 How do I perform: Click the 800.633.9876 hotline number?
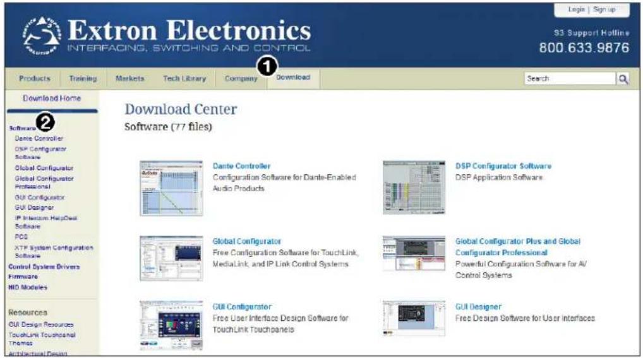(x=584, y=48)
